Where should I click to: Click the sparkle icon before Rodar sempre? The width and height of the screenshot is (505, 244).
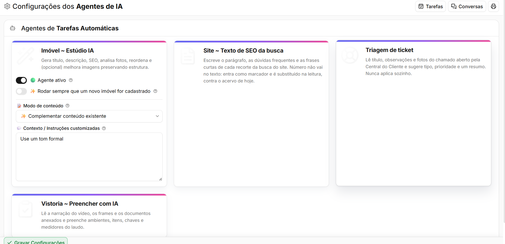[33, 91]
